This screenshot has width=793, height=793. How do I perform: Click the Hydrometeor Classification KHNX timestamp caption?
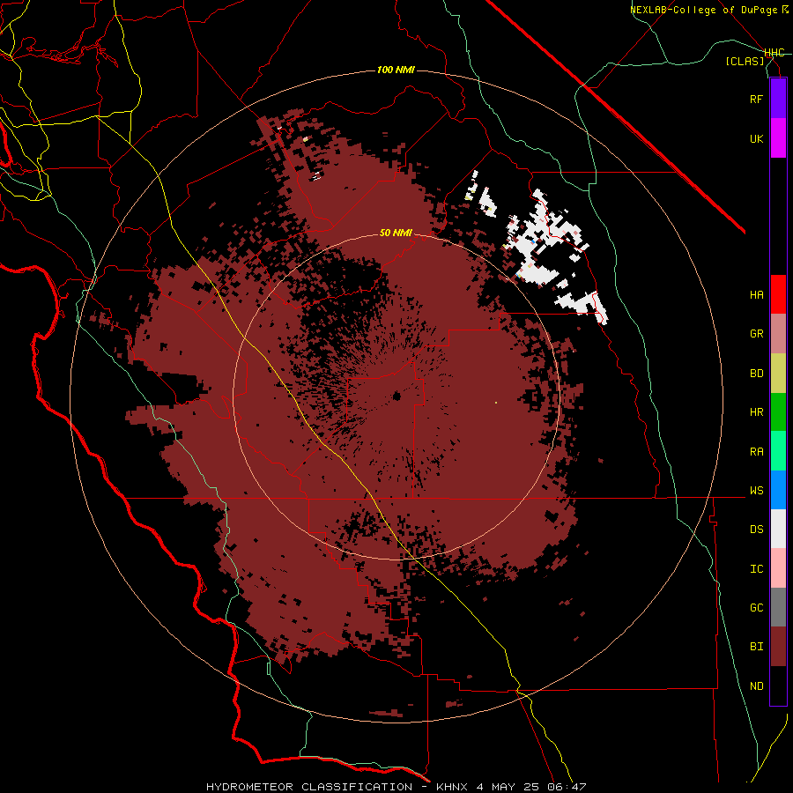coord(396,787)
